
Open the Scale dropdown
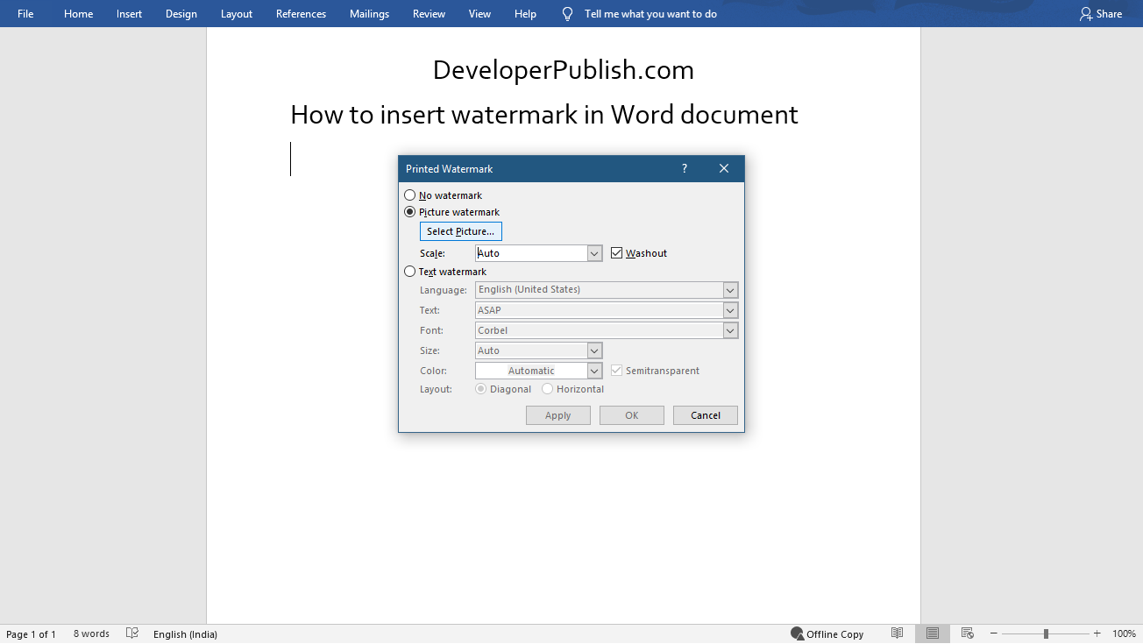coord(594,252)
